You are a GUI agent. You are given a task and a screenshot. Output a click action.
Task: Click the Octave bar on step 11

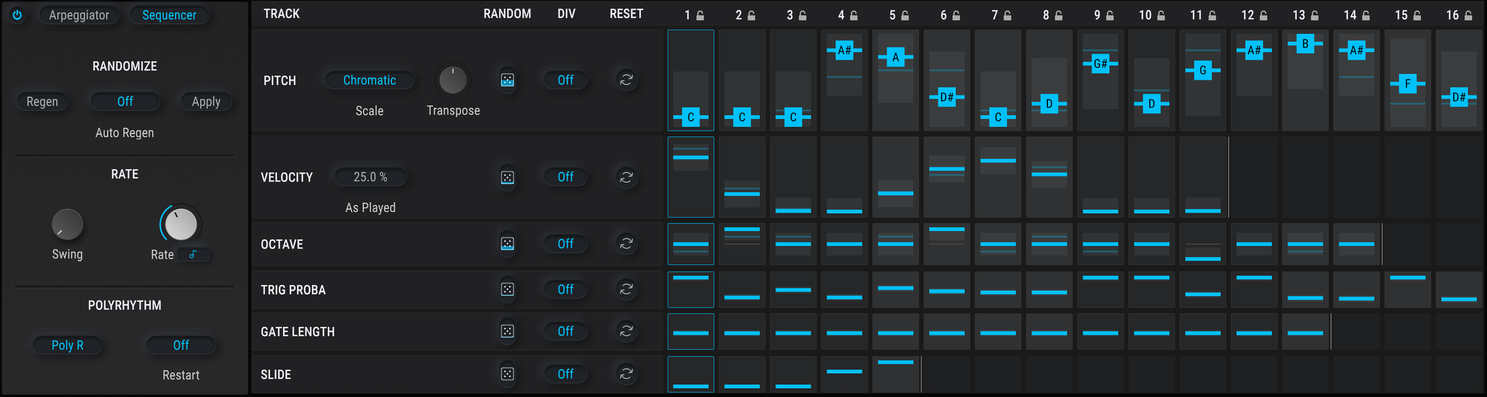tap(1203, 259)
